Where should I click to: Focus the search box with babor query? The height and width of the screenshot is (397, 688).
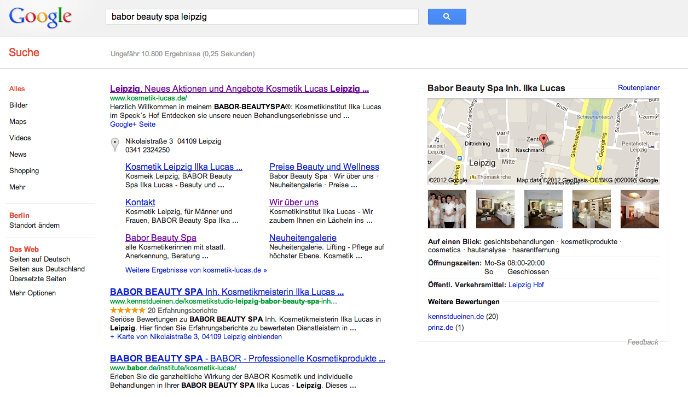262,16
